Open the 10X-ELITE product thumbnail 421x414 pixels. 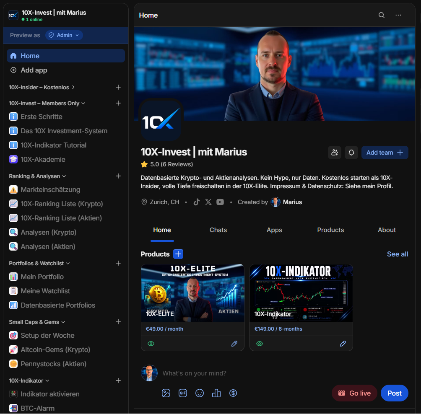point(192,293)
